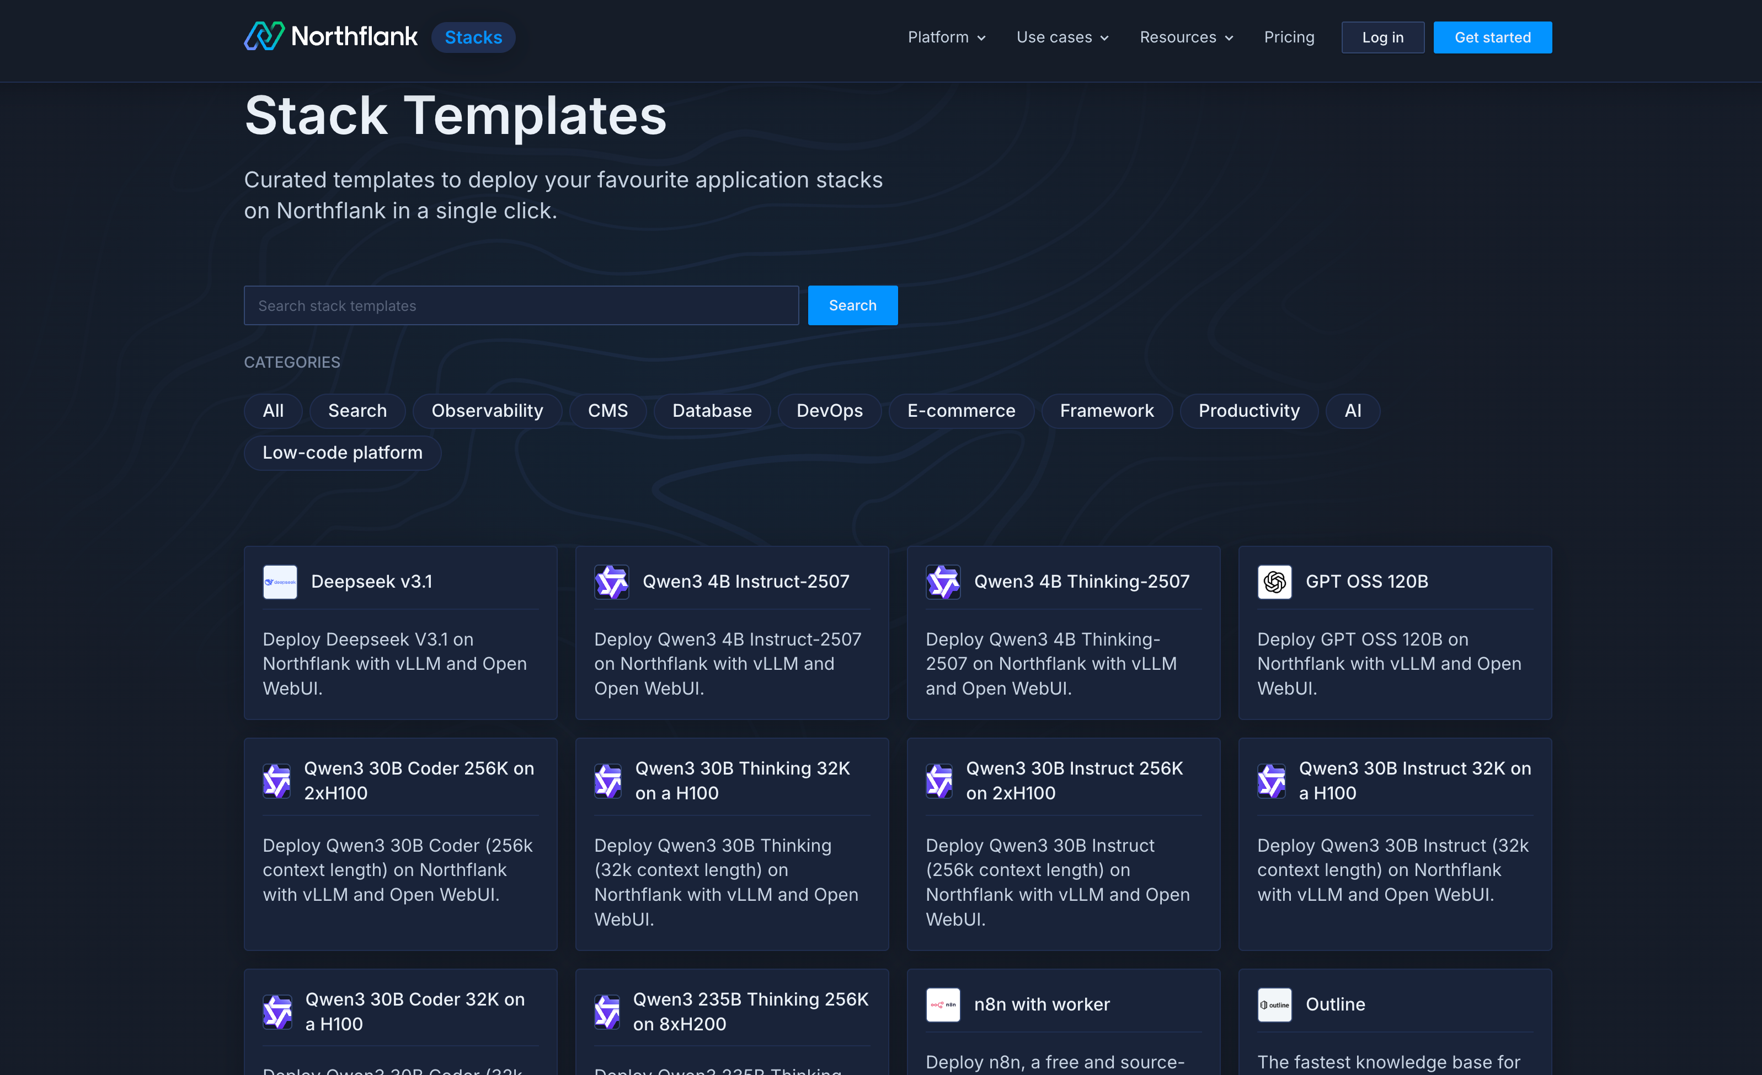Image resolution: width=1762 pixels, height=1075 pixels.
Task: Select the DevOps category filter
Action: point(830,411)
